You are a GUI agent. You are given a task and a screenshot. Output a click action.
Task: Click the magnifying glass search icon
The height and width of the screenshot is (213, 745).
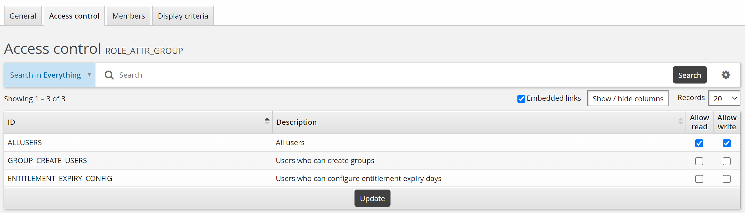(109, 75)
